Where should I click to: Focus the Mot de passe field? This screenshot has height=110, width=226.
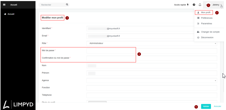[x=152, y=51]
